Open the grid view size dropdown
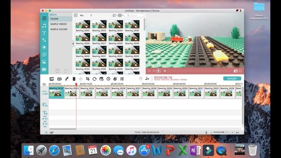 coord(121,15)
